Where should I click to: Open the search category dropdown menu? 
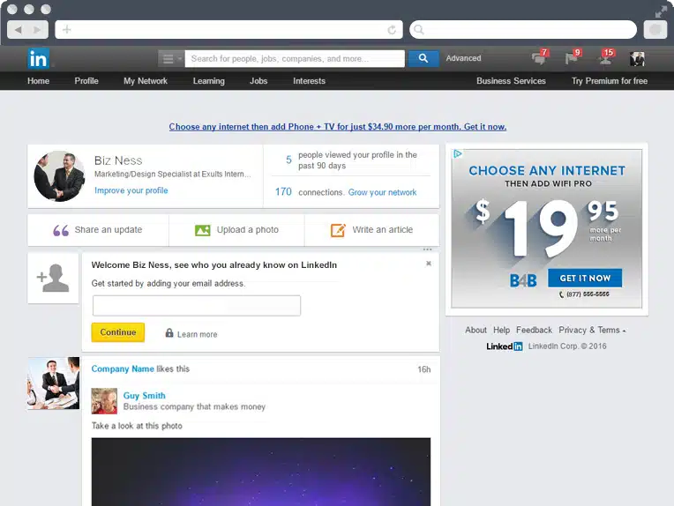click(x=171, y=58)
